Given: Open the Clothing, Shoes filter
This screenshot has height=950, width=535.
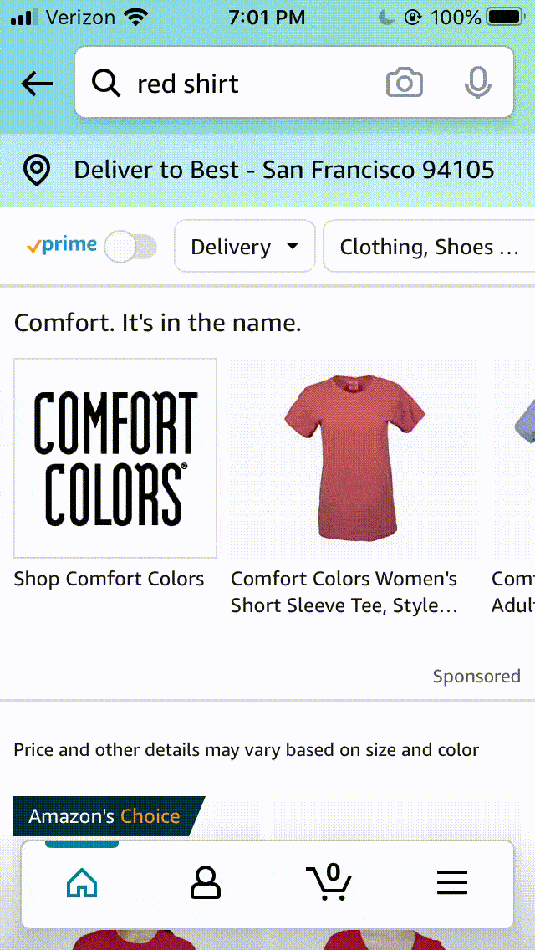Looking at the screenshot, I should tap(429, 247).
